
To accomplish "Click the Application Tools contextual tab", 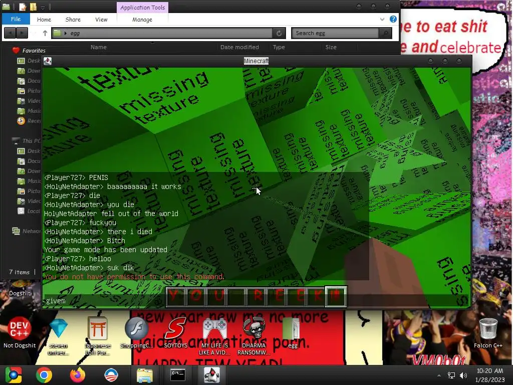I will (x=143, y=8).
